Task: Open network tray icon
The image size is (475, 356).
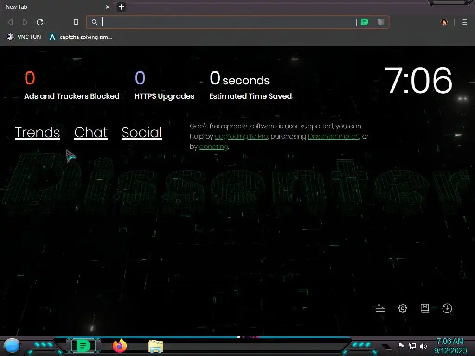Action: [x=412, y=346]
